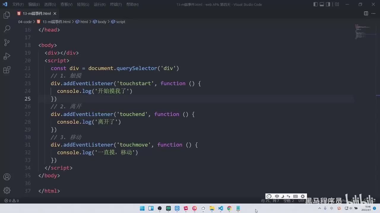Click the VS Code logo in the title bar
Image resolution: width=380 pixels, height=213 pixels.
5,4
